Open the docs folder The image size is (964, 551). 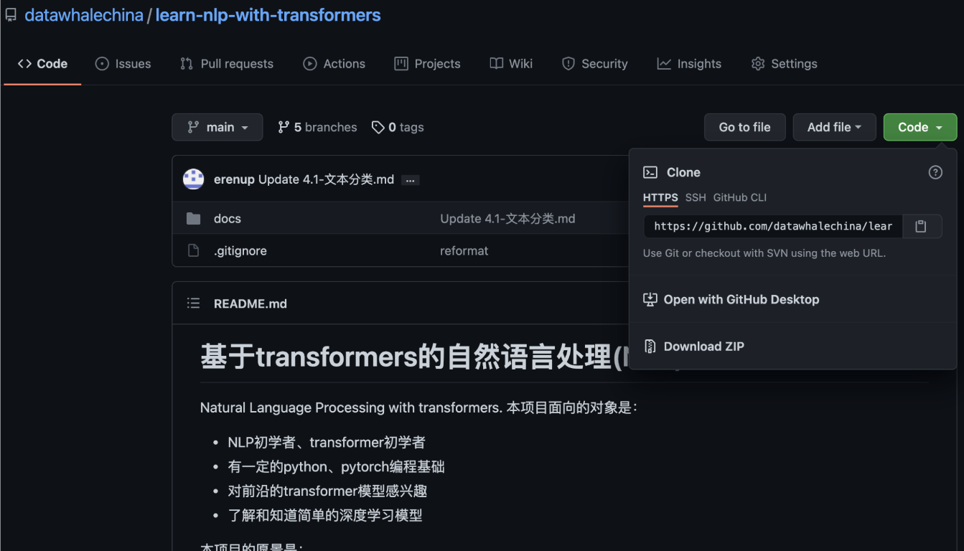click(x=228, y=219)
